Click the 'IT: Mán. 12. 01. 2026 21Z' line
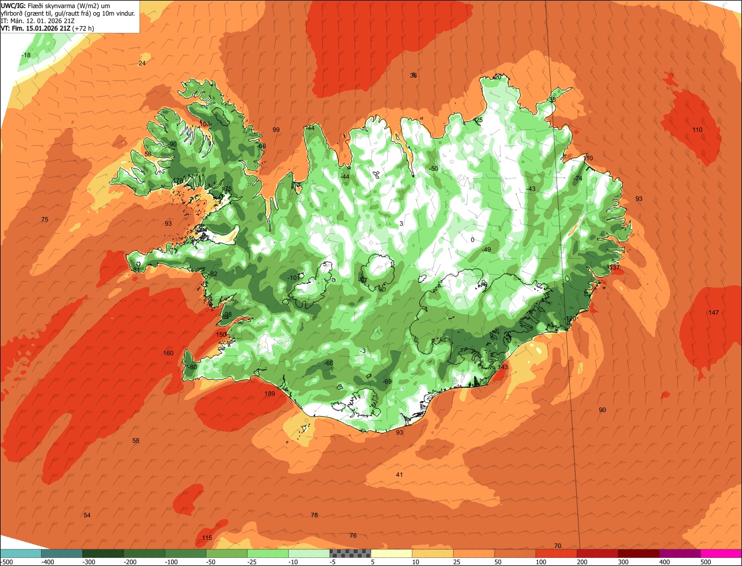The height and width of the screenshot is (566, 742). pyautogui.click(x=38, y=20)
